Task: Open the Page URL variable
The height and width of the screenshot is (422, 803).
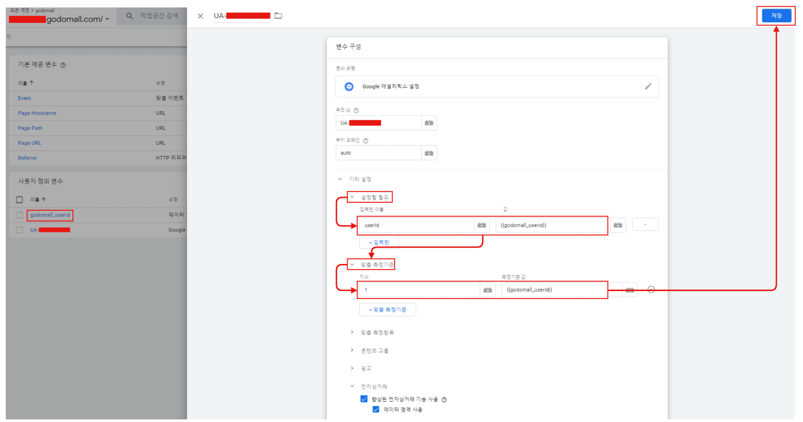Action: pos(29,143)
